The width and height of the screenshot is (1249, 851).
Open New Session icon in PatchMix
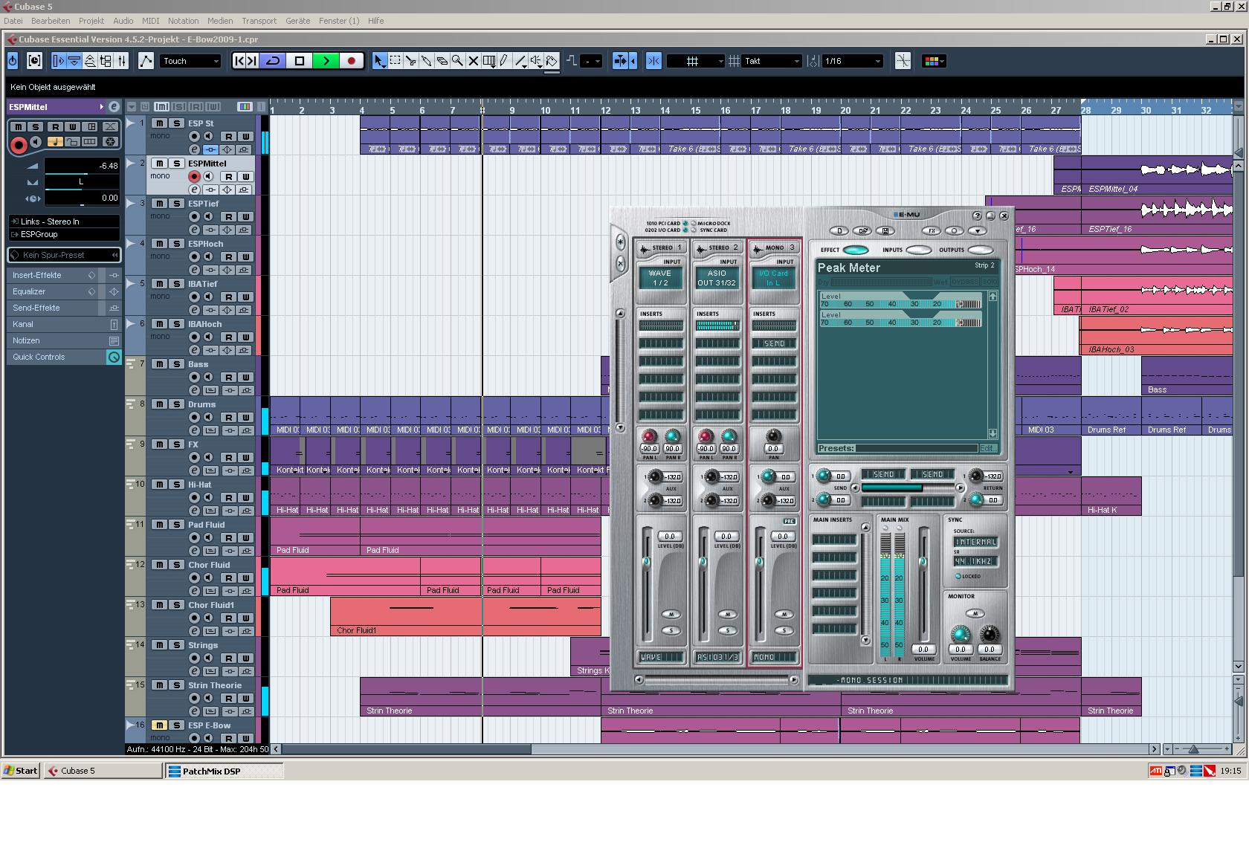coord(839,231)
